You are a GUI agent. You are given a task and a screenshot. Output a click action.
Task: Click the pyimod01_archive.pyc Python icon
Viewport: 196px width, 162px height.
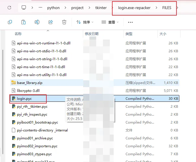pos(14,138)
